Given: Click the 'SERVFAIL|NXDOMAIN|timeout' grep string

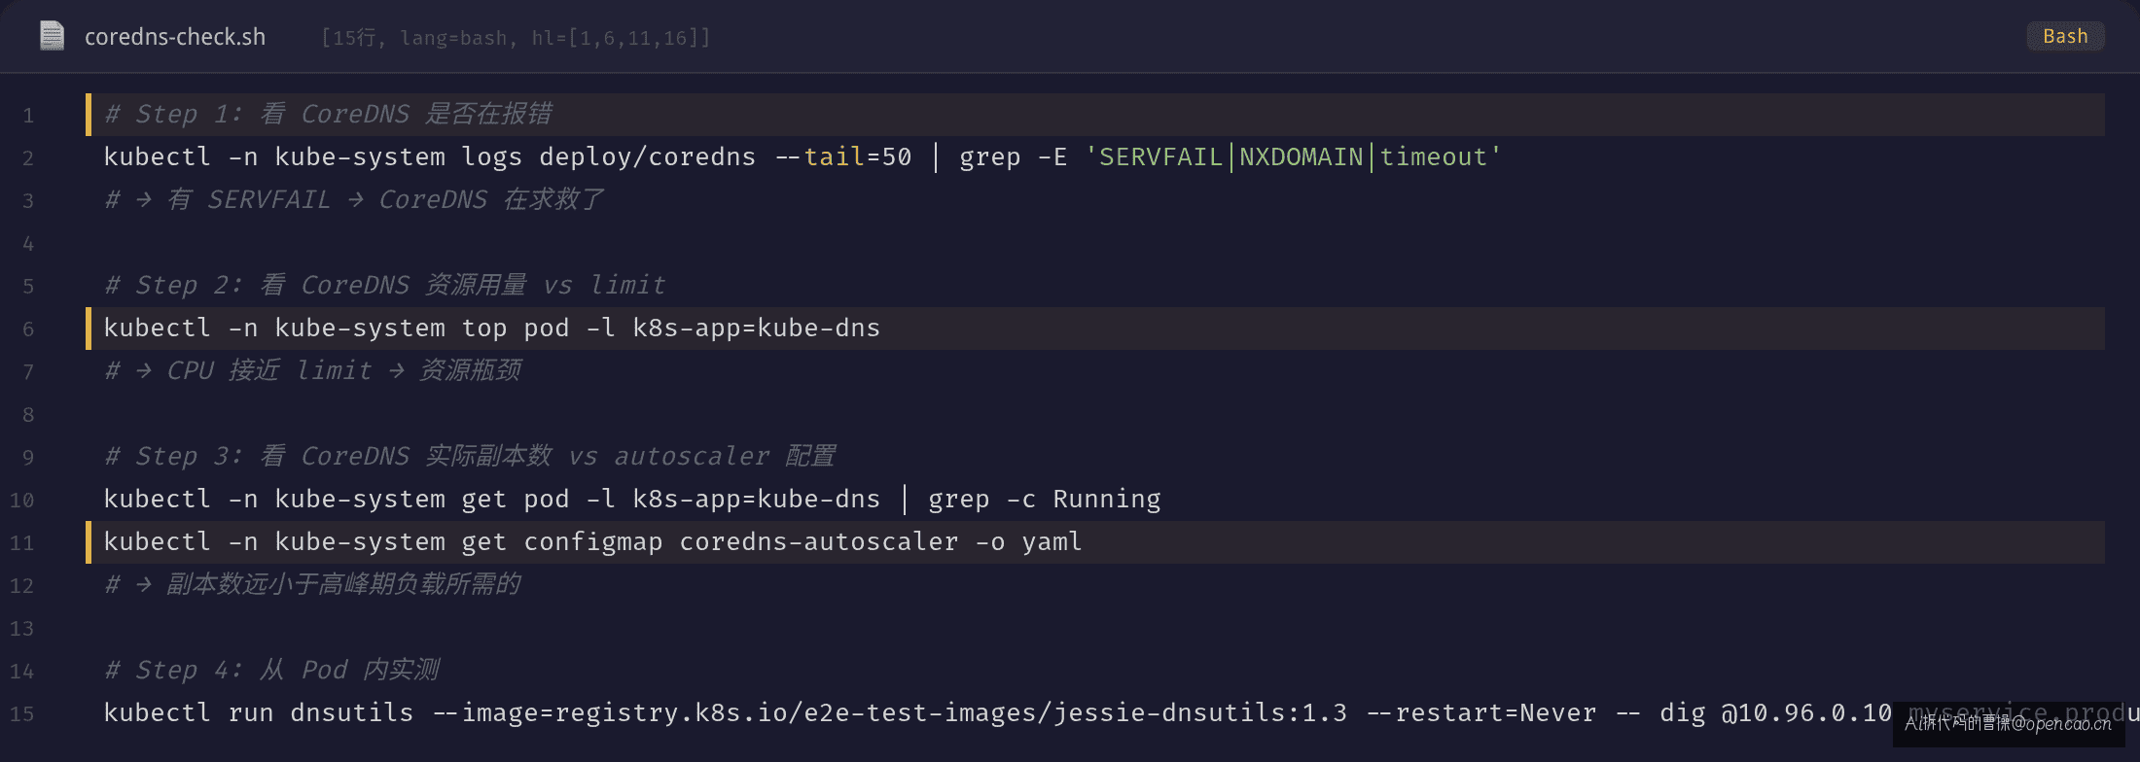Looking at the screenshot, I should pos(1293,157).
